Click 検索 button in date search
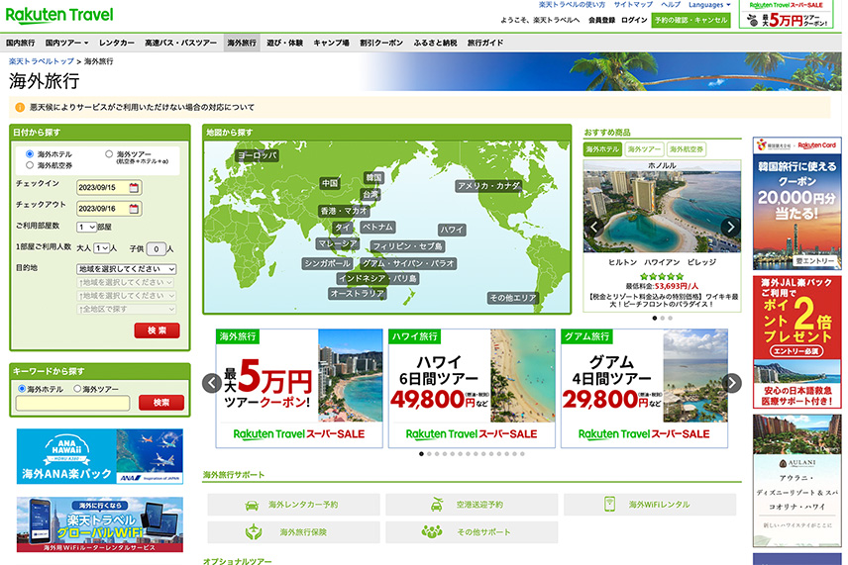848x565 pixels. pyautogui.click(x=157, y=330)
